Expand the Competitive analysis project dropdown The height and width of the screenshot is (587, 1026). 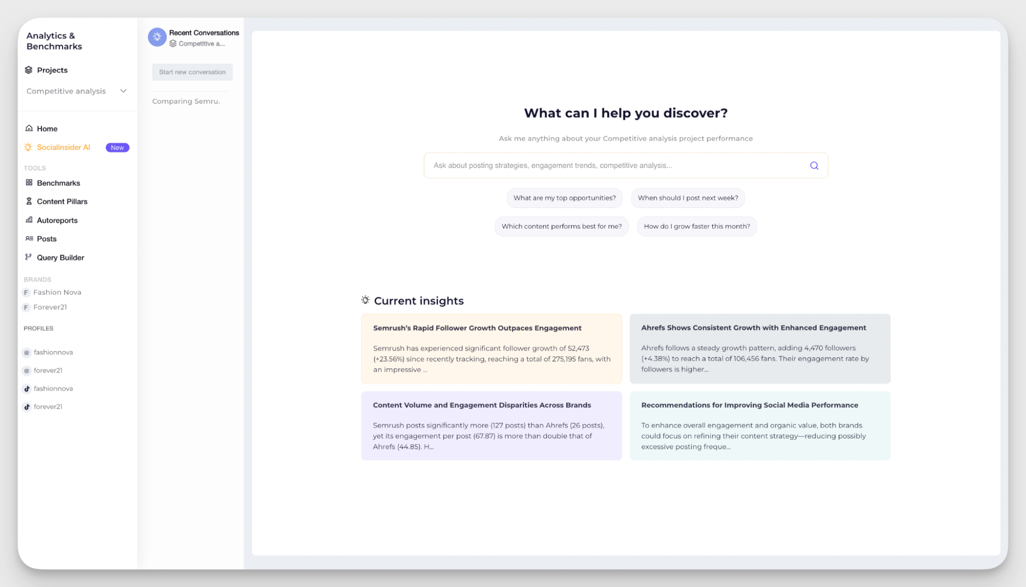[123, 91]
